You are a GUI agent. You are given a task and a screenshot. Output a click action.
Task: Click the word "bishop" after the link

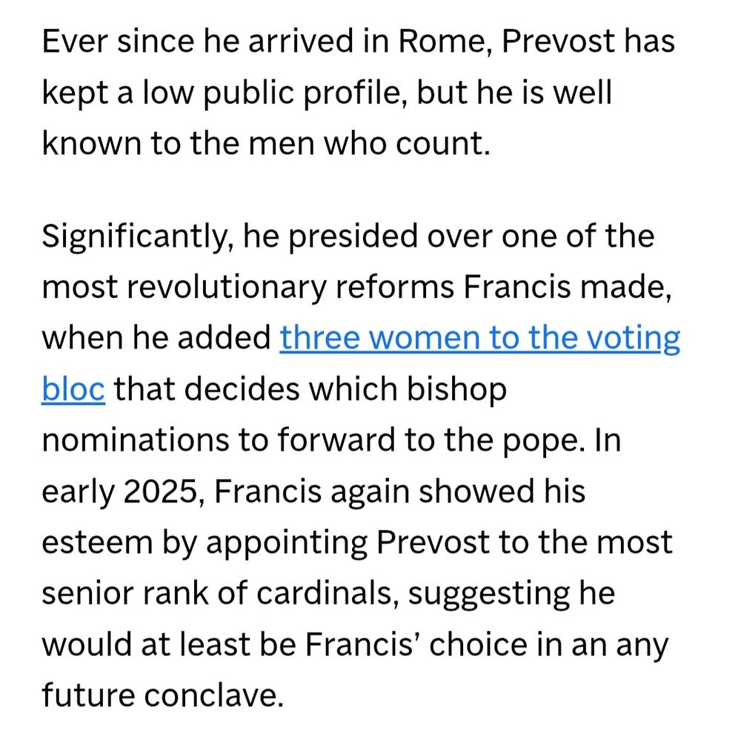(457, 389)
